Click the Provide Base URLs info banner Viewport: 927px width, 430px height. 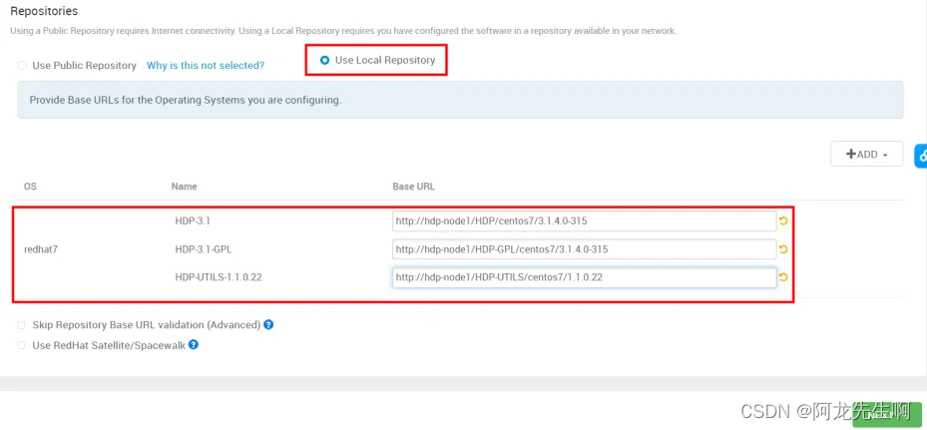pos(460,100)
